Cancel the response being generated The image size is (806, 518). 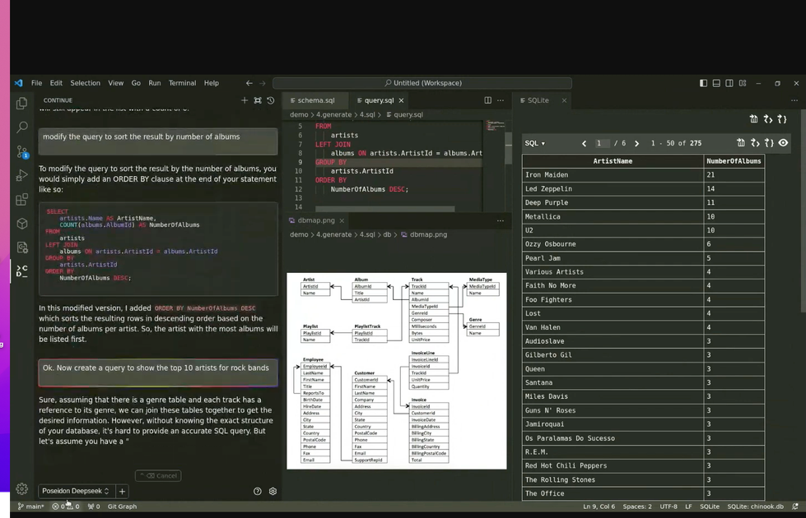coord(158,475)
